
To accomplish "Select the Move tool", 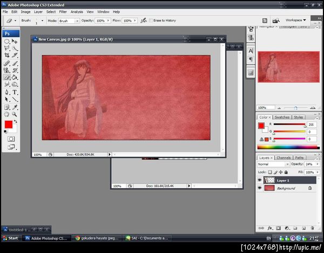I will point(15,42).
